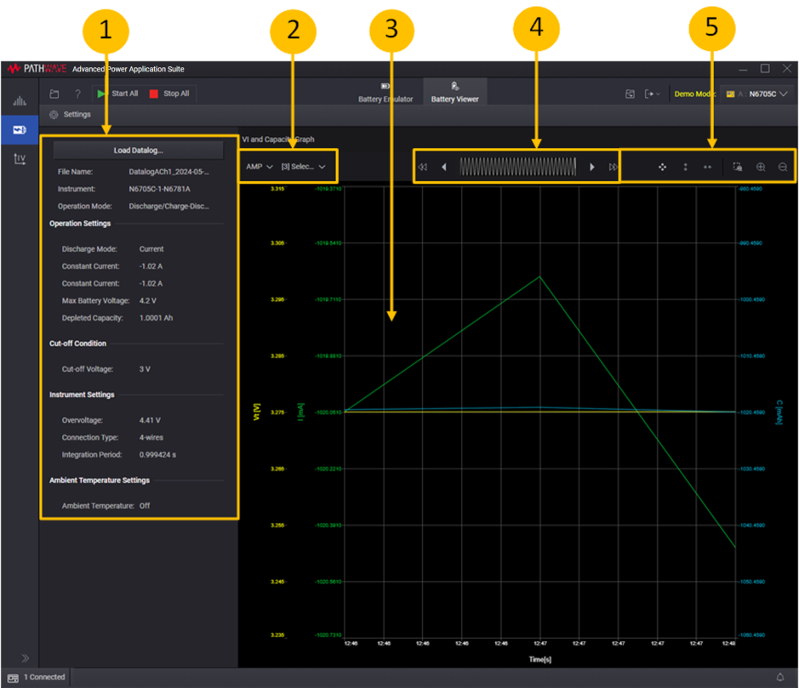Click the screenshot capture icon beside Demo Mode
Viewport: 799px width, 688px height.
pos(631,94)
